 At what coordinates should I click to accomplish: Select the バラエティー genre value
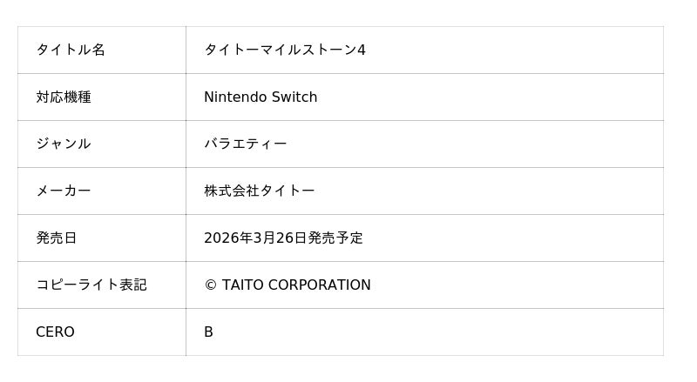pyautogui.click(x=245, y=144)
